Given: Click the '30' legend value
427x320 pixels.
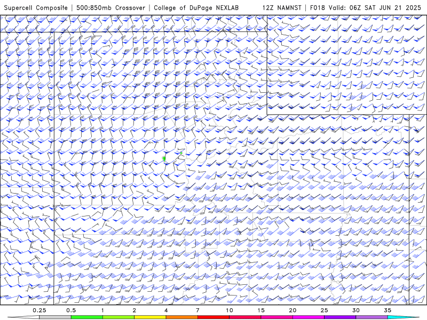Looking at the screenshot, I should pyautogui.click(x=356, y=310).
